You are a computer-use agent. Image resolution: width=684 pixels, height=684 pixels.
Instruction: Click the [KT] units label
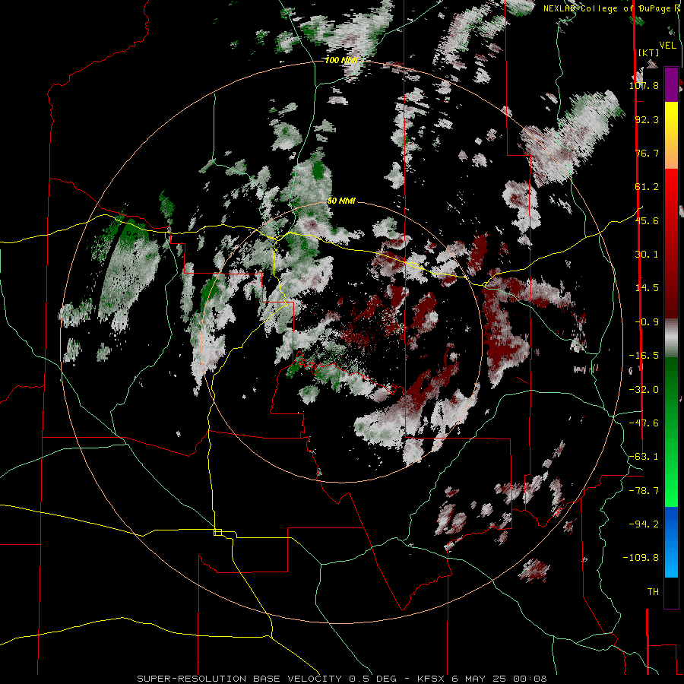pos(649,52)
